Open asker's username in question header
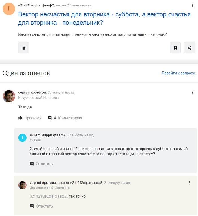198x216 pixels. coord(36,5)
